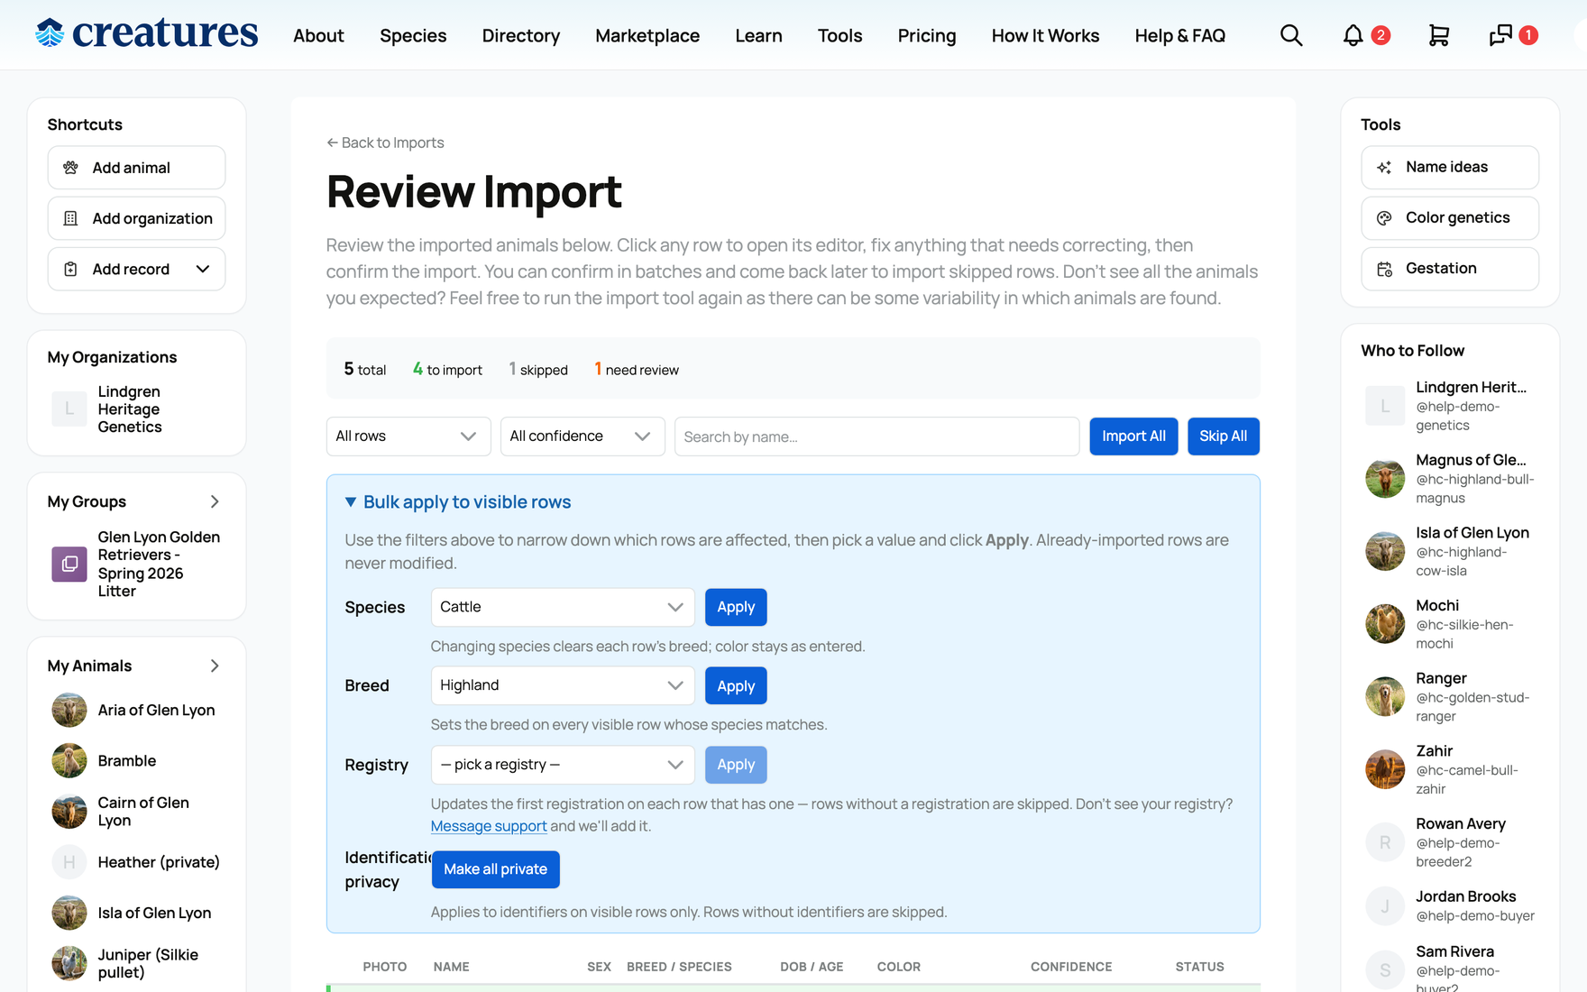Click the calendar icon for Gestation
This screenshot has height=992, width=1587.
(1384, 269)
